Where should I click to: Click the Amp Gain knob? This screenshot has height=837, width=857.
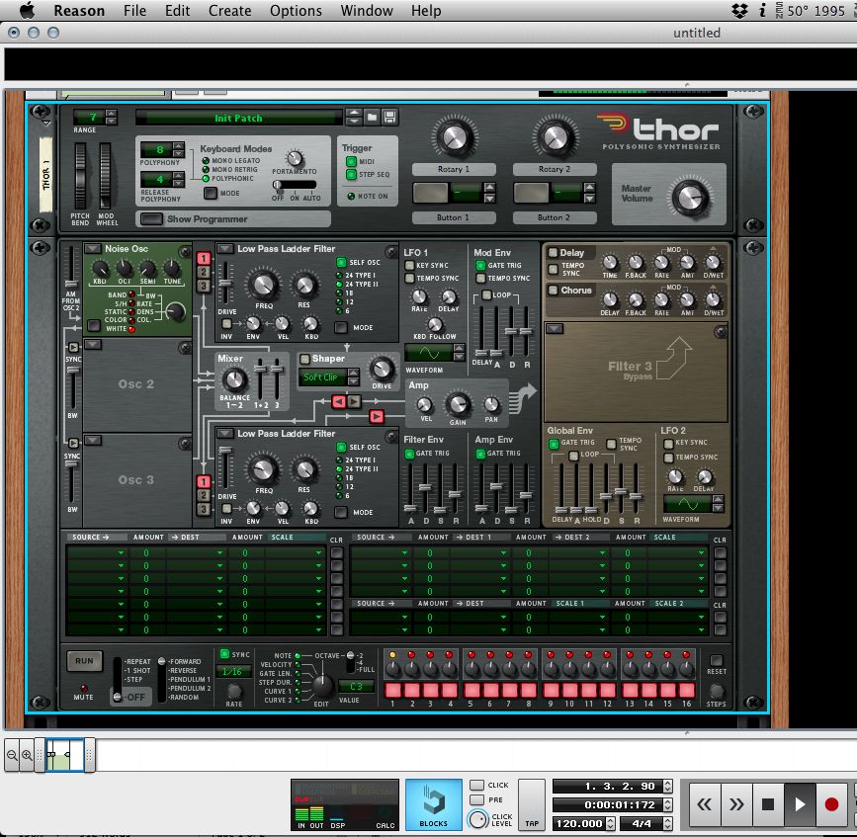click(x=458, y=404)
